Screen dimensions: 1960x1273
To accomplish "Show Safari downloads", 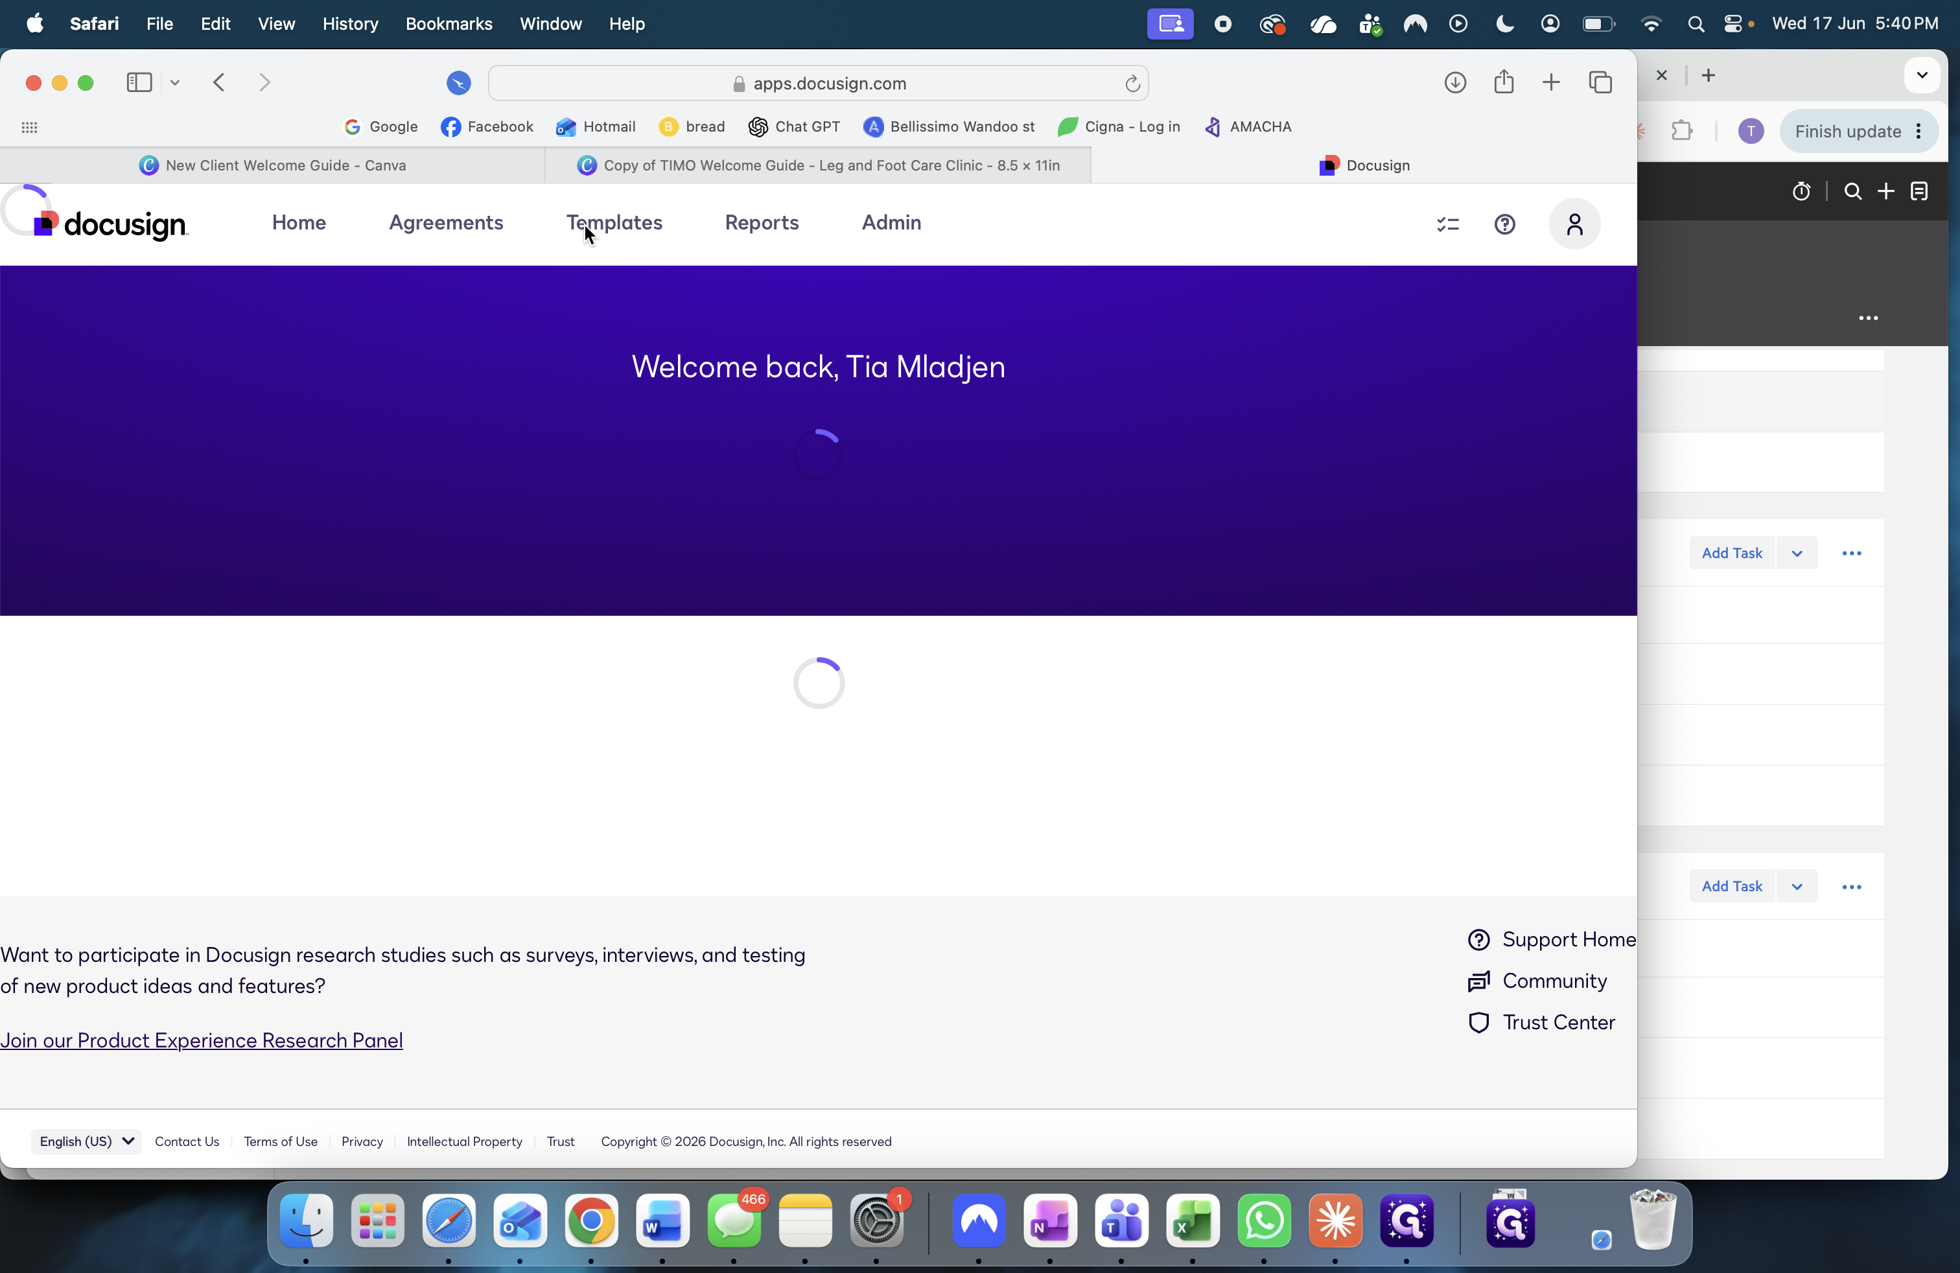I will (x=1455, y=82).
